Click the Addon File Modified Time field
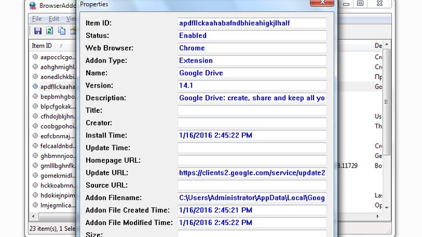Viewport: 422px width, 237px height. (252, 223)
